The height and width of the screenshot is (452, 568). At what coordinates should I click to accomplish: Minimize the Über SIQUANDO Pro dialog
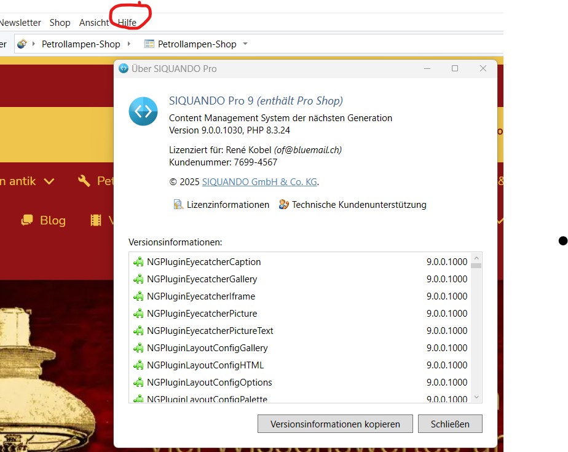click(x=427, y=68)
